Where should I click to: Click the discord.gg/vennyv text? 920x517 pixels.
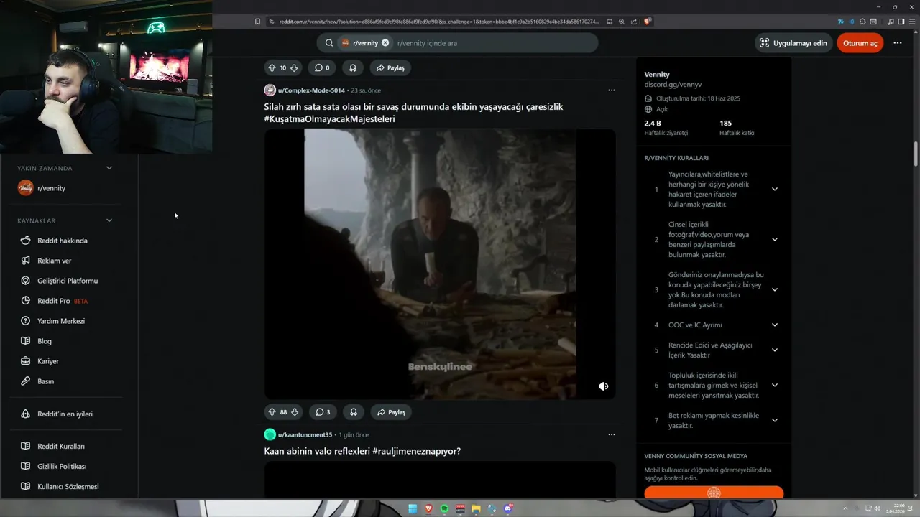click(672, 85)
